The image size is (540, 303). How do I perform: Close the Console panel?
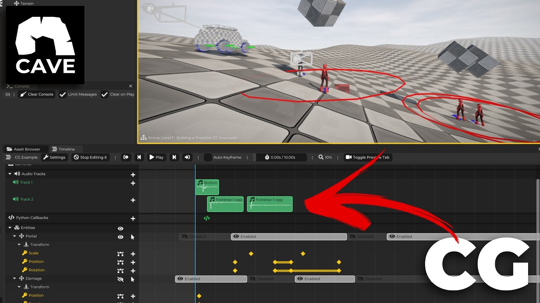point(130,86)
